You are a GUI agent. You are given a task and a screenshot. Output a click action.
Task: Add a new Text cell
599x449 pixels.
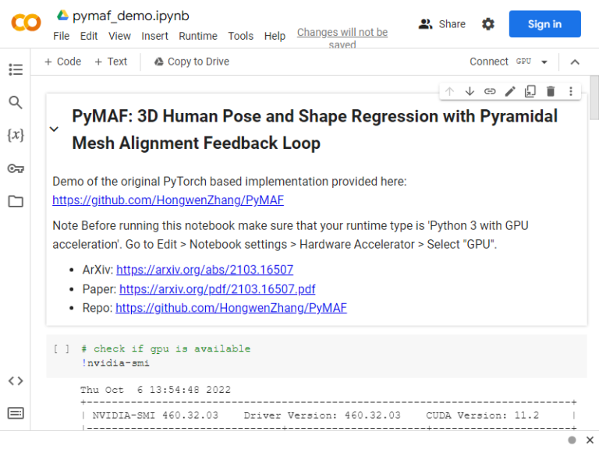pyautogui.click(x=111, y=62)
